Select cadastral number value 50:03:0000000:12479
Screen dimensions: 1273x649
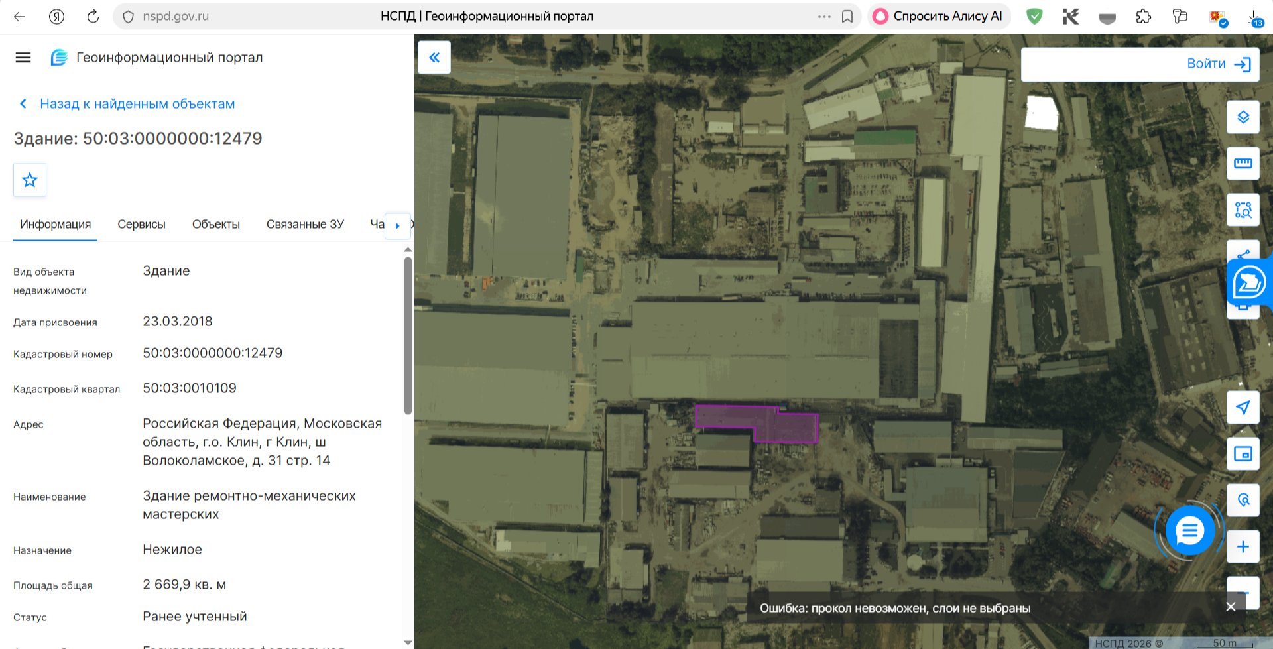[x=213, y=353]
